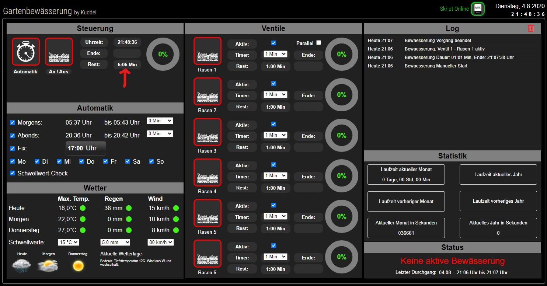Image resolution: width=547 pixels, height=286 pixels.
Task: Open the 5.0 mm rain threshold dropdown
Action: click(115, 243)
